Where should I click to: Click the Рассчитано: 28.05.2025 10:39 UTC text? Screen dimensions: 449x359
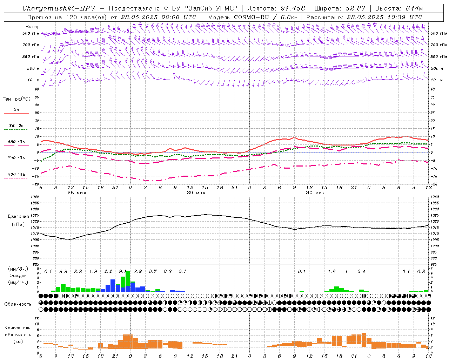point(364,17)
